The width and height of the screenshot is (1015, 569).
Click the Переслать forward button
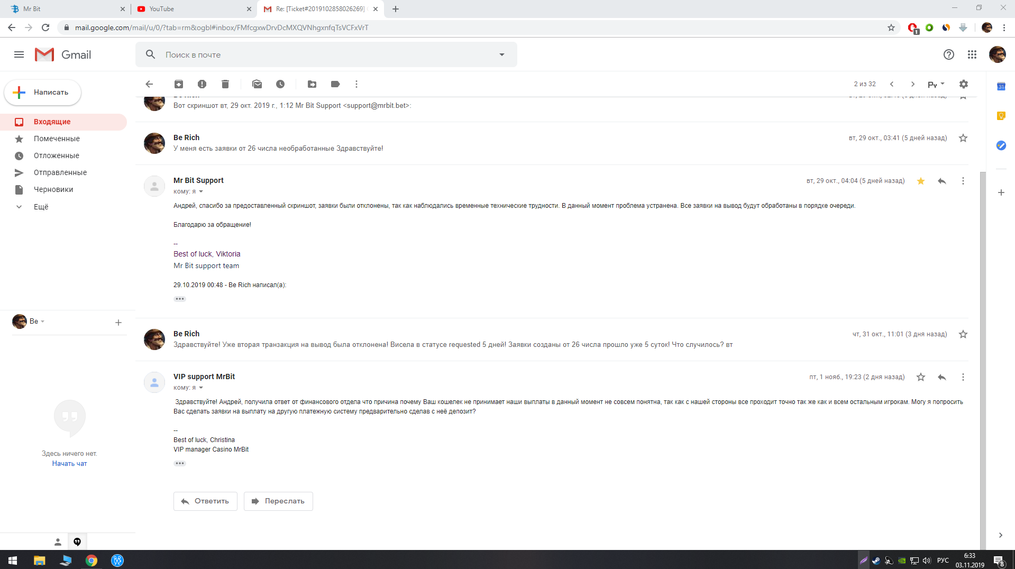tap(278, 501)
